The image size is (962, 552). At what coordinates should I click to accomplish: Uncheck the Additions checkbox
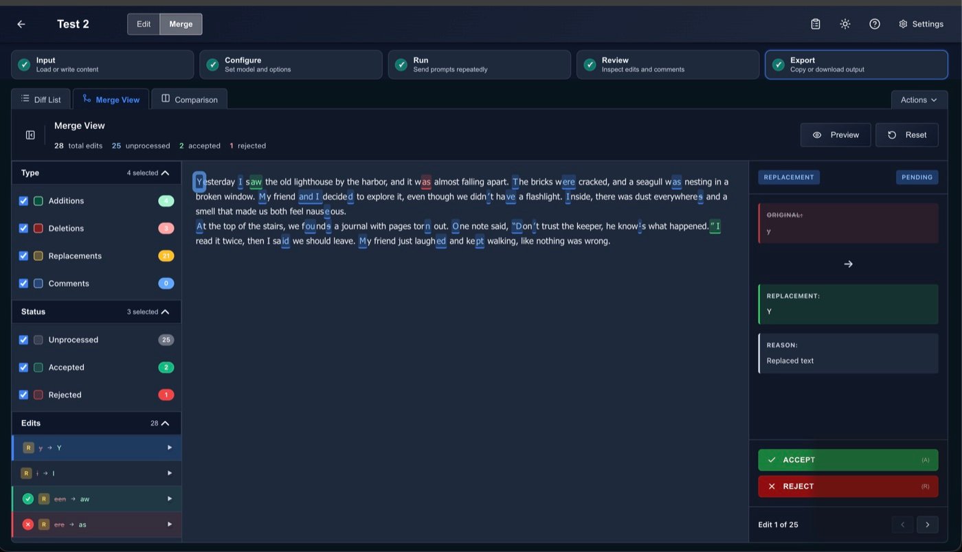tap(23, 201)
